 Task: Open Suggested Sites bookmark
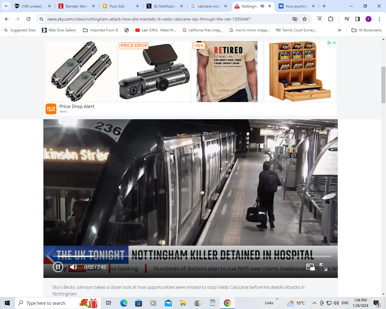coord(20,30)
